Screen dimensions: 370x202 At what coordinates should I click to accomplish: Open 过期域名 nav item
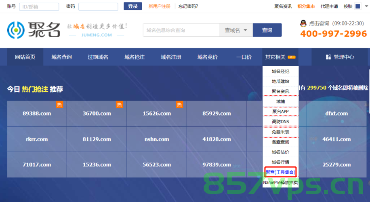(98, 57)
